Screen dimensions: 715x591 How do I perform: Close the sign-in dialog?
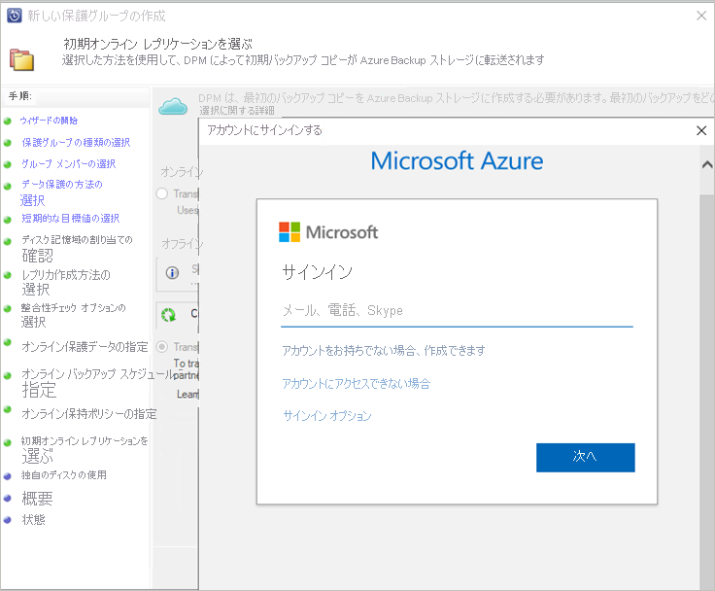[701, 130]
